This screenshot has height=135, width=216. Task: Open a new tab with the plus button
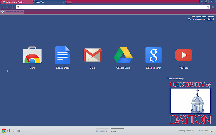coord(69,2)
